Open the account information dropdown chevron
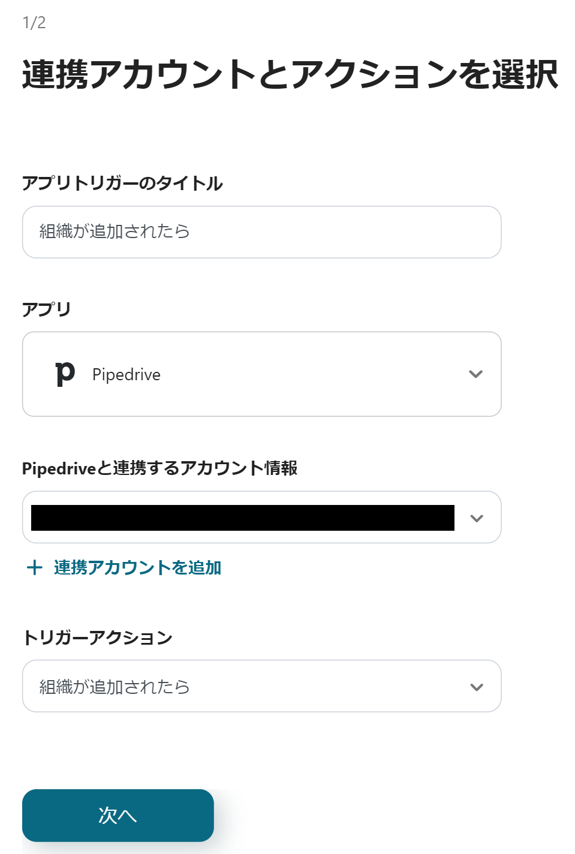The width and height of the screenshot is (575, 854). [x=477, y=518]
